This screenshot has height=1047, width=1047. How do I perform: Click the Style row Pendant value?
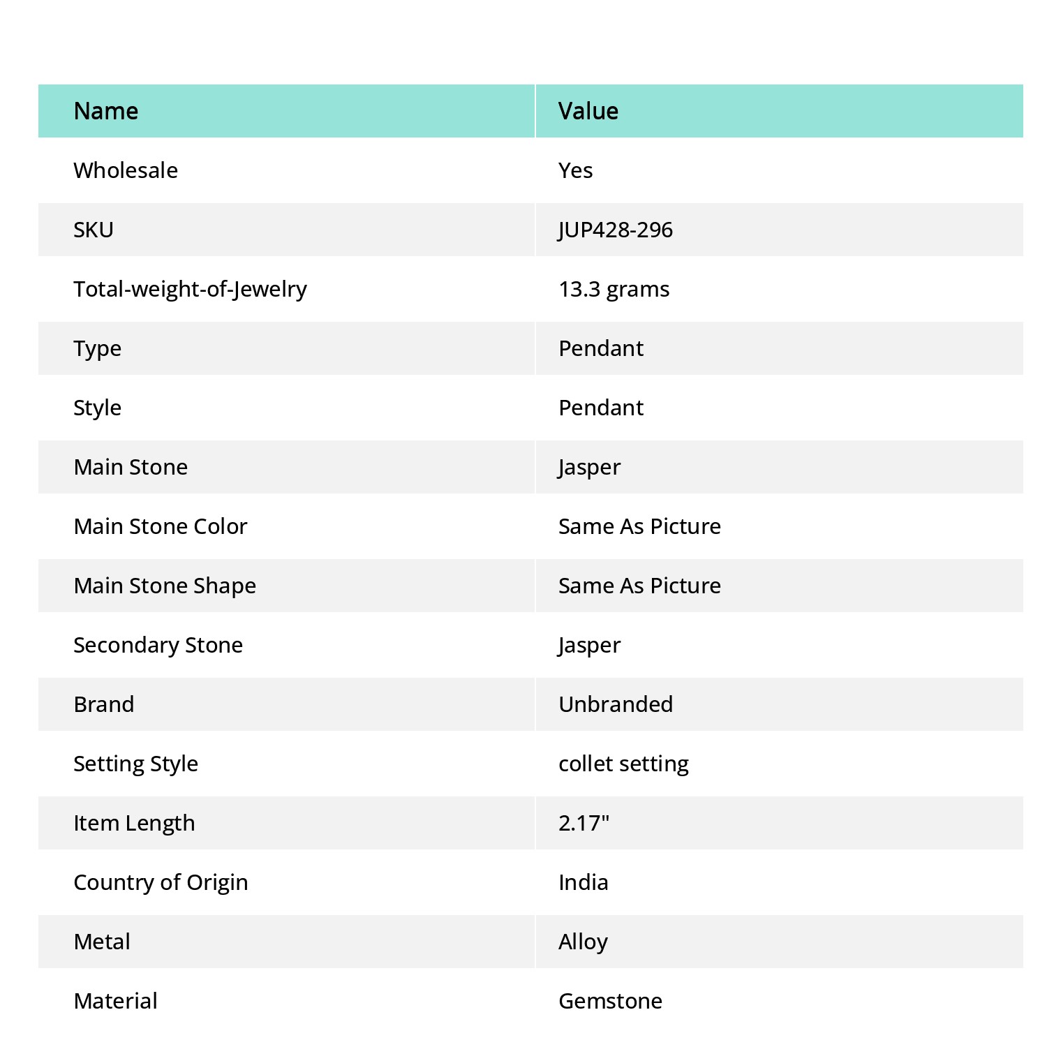tap(601, 408)
